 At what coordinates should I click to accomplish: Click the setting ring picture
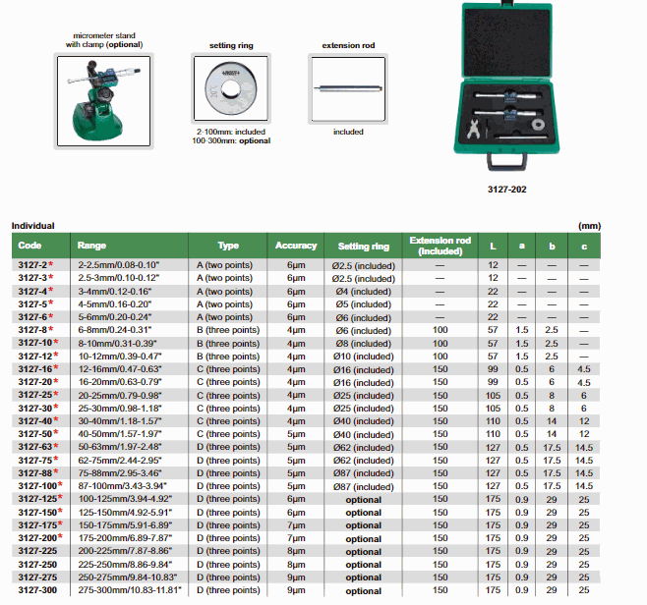(232, 90)
